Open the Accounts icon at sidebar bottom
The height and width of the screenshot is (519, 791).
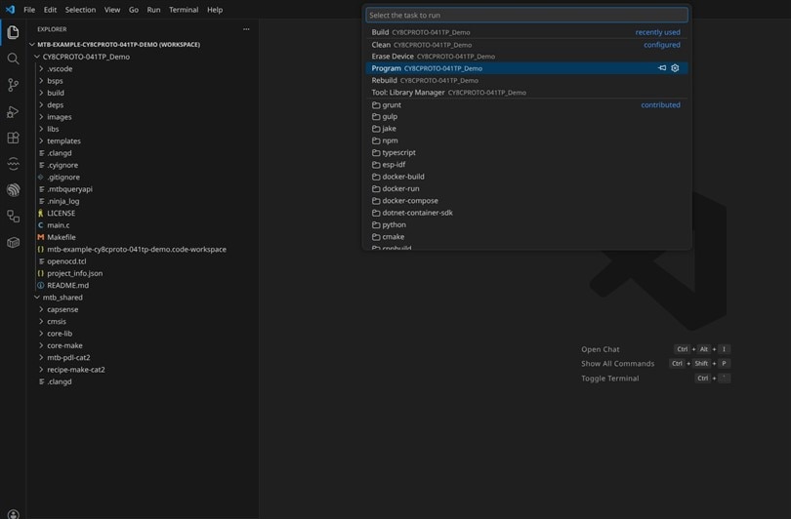coord(13,514)
